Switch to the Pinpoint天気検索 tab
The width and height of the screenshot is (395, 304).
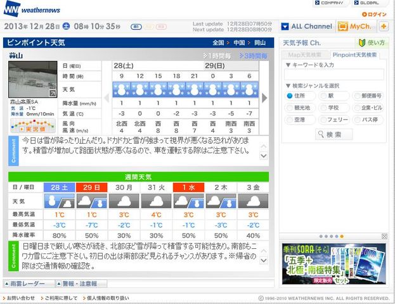point(354,55)
